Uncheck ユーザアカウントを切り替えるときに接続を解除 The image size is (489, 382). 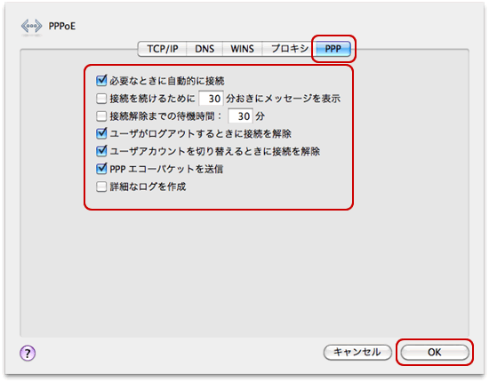pyautogui.click(x=101, y=151)
